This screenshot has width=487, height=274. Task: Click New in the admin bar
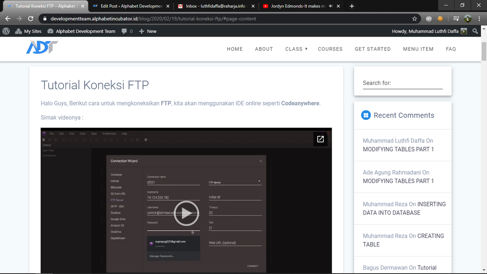click(148, 31)
